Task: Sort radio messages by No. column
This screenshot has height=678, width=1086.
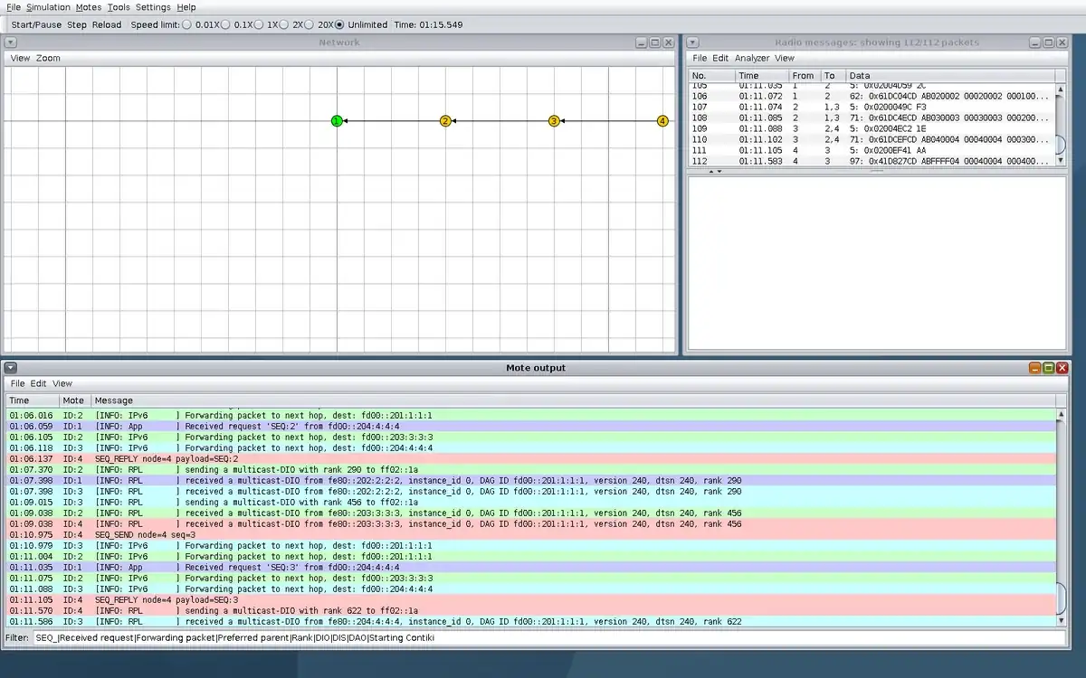Action: point(711,76)
